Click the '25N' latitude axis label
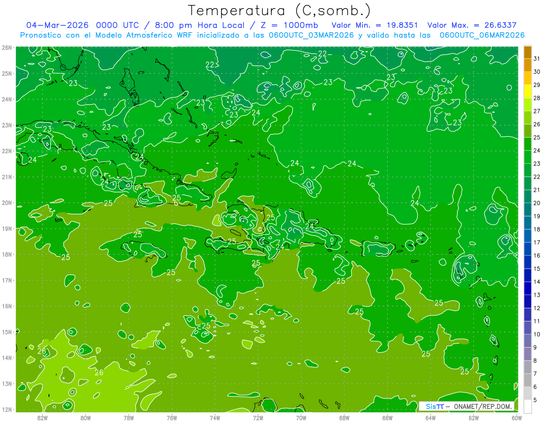This screenshot has height=424, width=549. click(x=7, y=73)
